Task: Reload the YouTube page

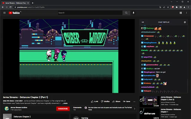Action: pos(10,7)
